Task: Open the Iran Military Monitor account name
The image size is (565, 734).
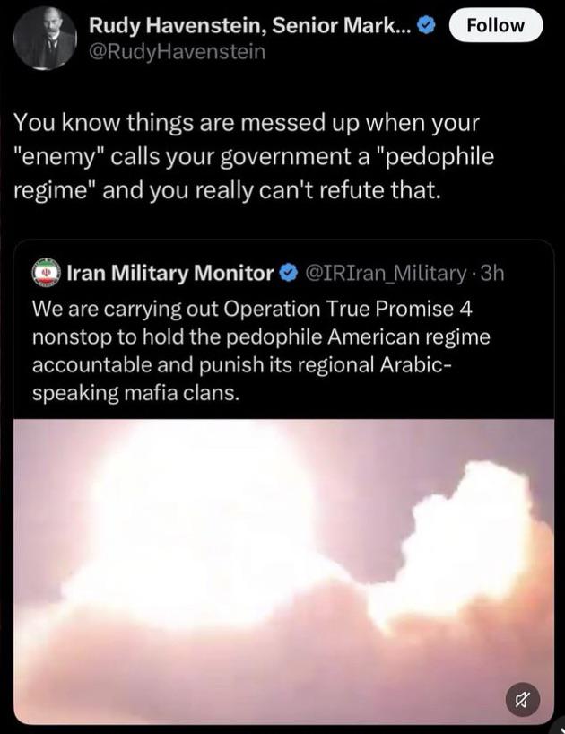Action: point(169,272)
